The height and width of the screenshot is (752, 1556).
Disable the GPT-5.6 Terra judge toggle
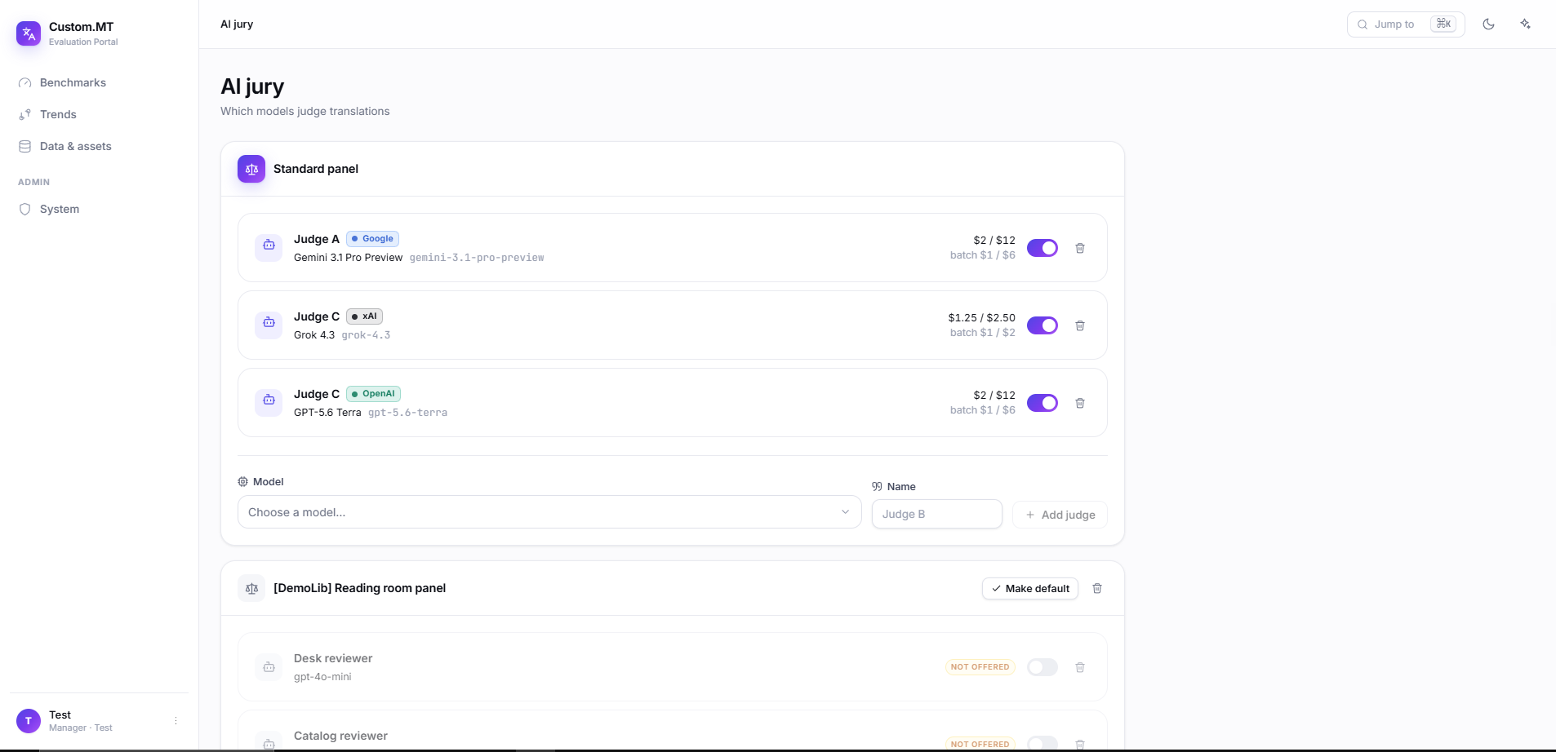click(1043, 403)
